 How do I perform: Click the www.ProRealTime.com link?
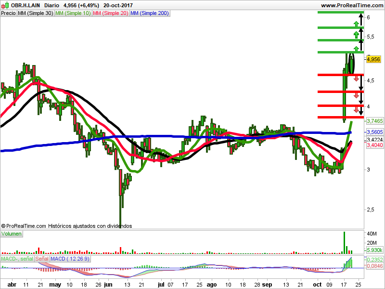[352, 5]
